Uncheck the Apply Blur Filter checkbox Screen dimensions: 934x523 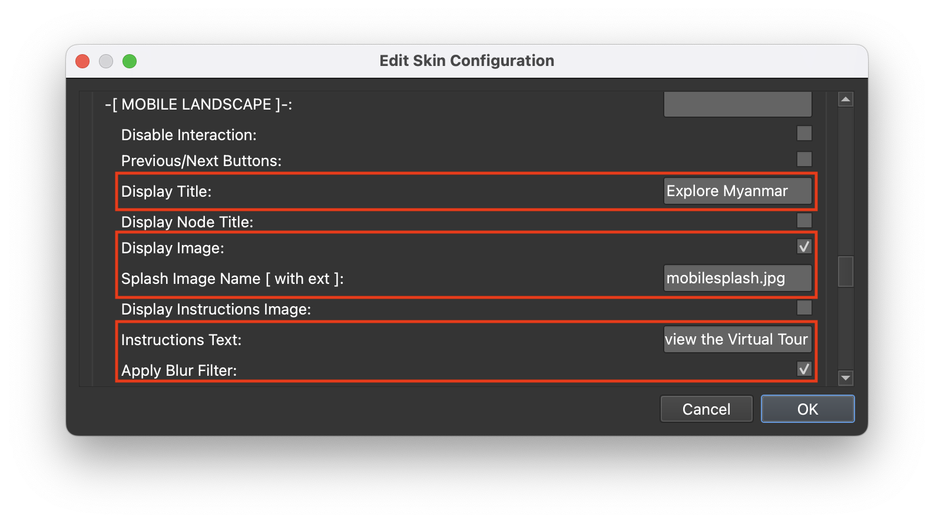click(x=804, y=369)
